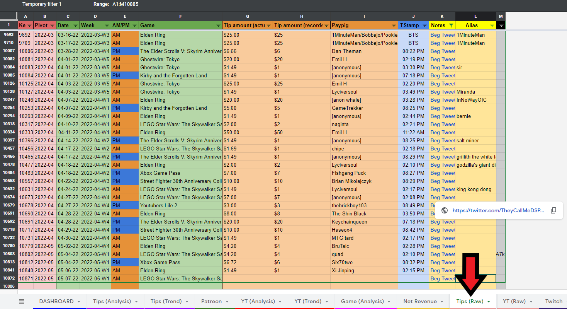The height and width of the screenshot is (309, 567).
Task: Open Beg Tweet link in 1MinuteMan row 9693
Action: click(443, 35)
